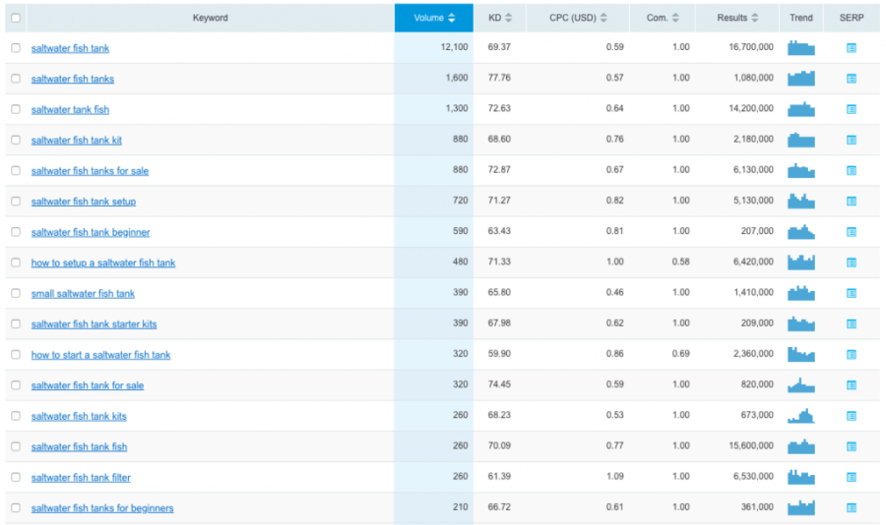This screenshot has width=886, height=525.
Task: Check the box for saltwater fish tank kit
Action: 16,140
